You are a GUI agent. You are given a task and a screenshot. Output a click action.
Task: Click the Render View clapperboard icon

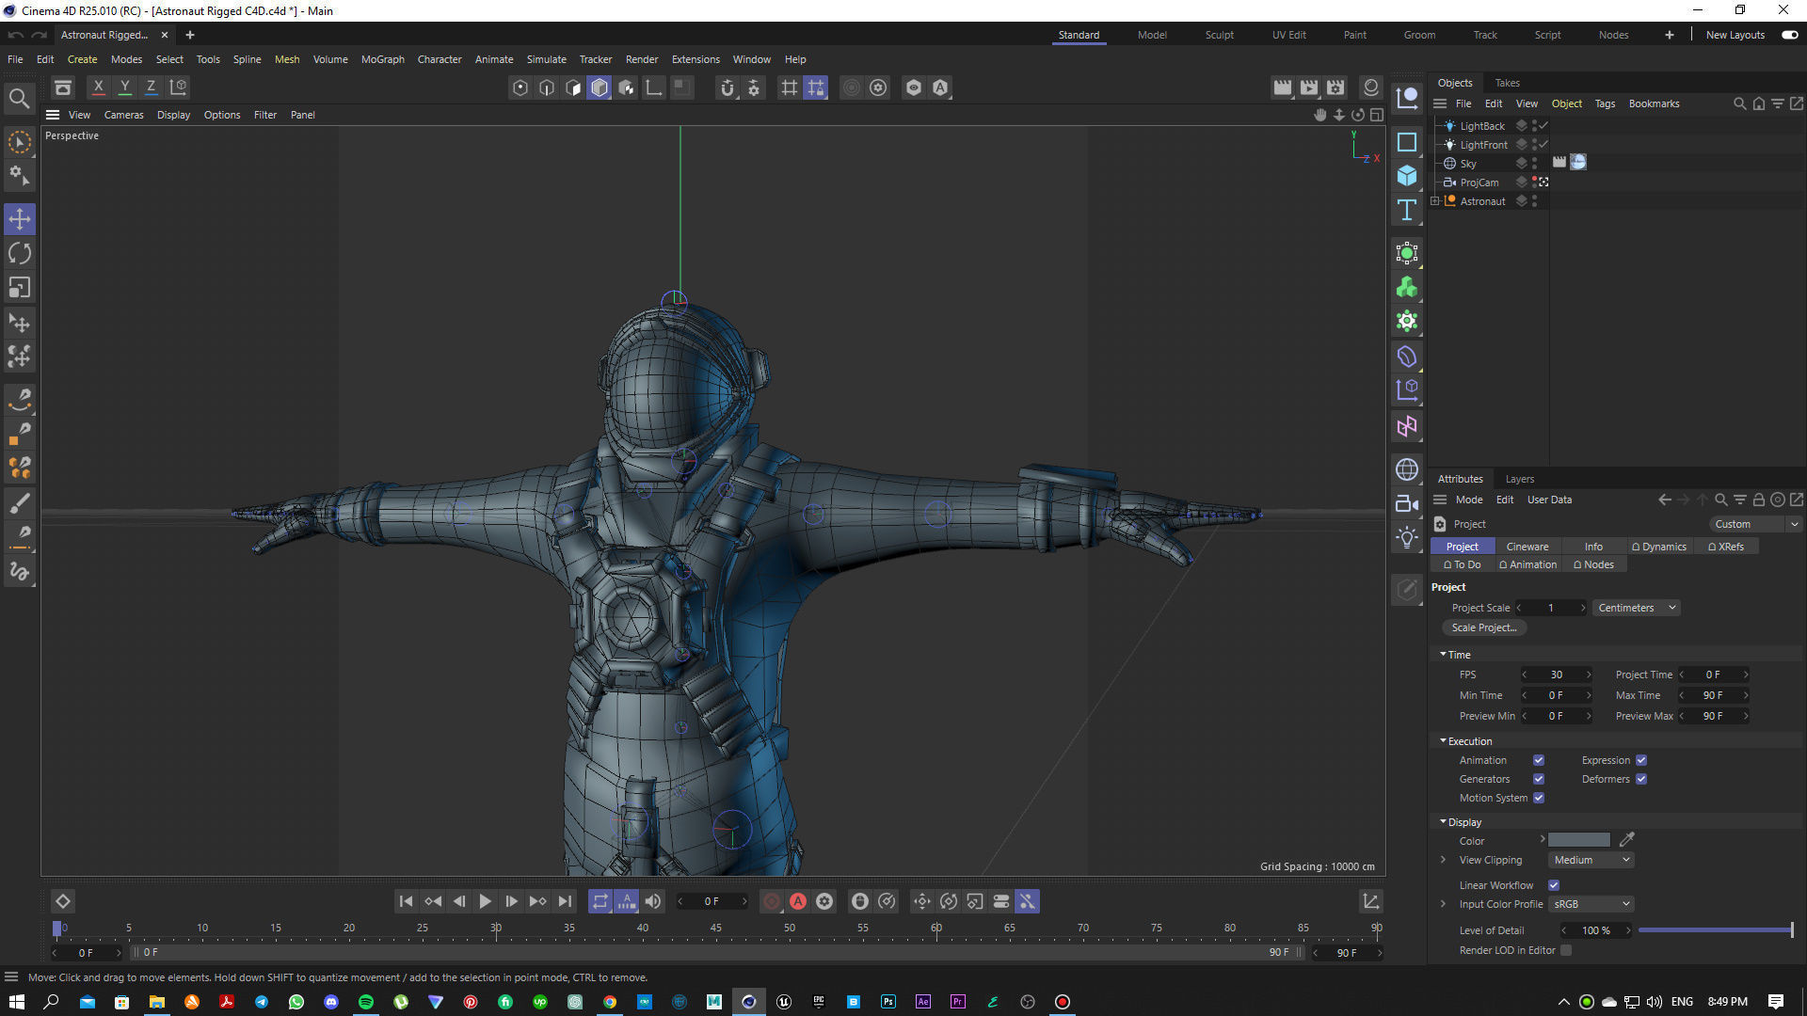[x=1282, y=87]
